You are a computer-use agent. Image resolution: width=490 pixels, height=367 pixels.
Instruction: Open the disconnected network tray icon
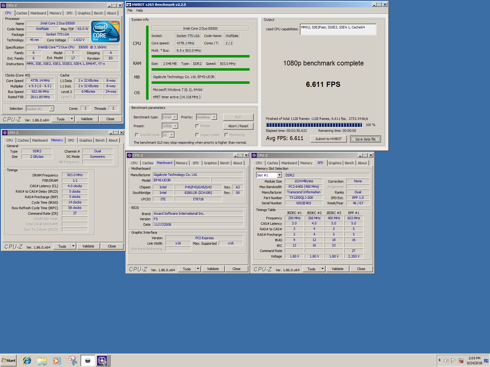(x=461, y=361)
